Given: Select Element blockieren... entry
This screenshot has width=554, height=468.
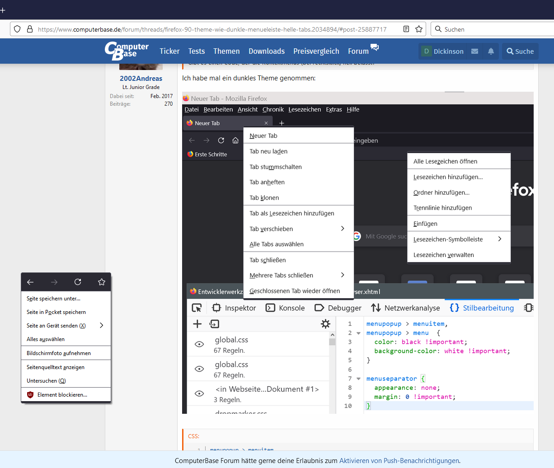Looking at the screenshot, I should coord(66,395).
